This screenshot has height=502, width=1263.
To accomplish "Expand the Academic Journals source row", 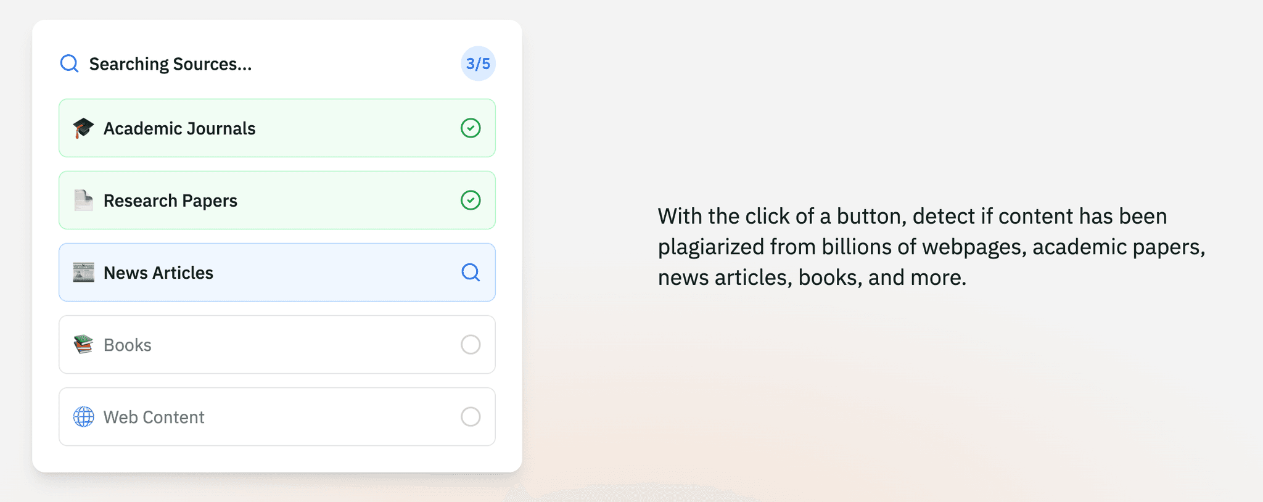I will point(276,128).
